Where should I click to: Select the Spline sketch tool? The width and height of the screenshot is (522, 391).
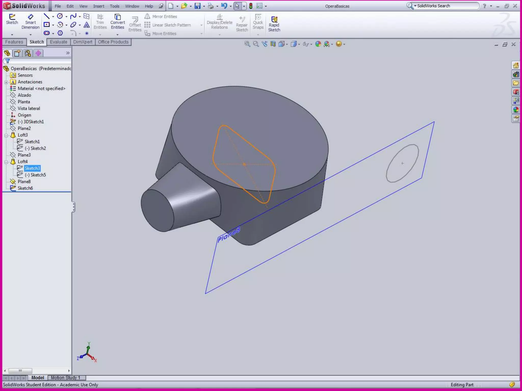(73, 17)
